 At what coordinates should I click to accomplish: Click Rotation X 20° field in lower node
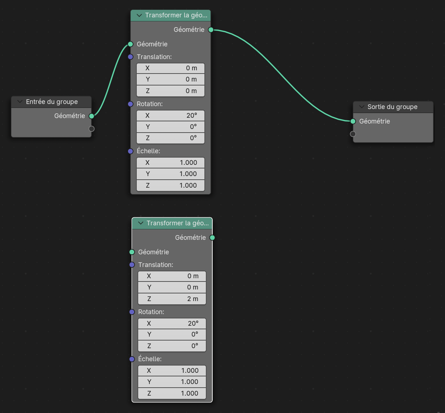click(172, 324)
